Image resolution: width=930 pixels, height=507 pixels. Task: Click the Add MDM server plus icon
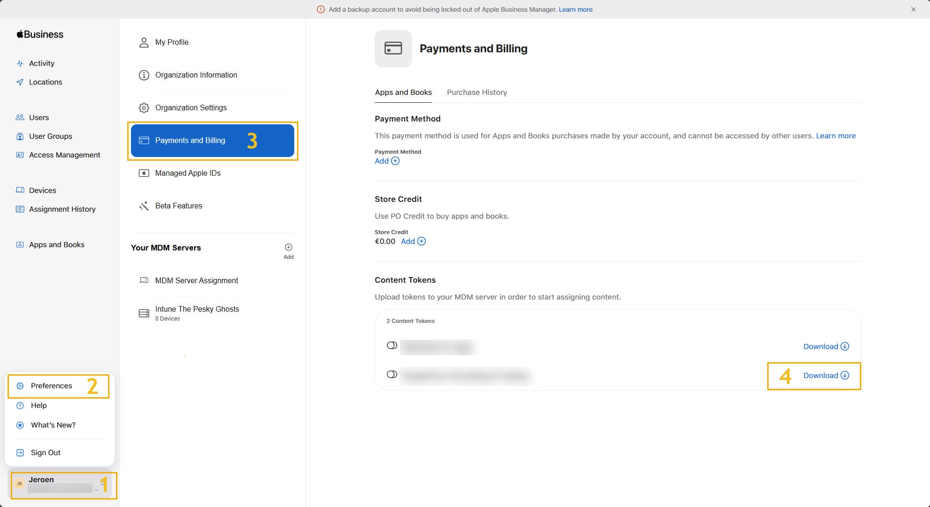click(x=289, y=248)
